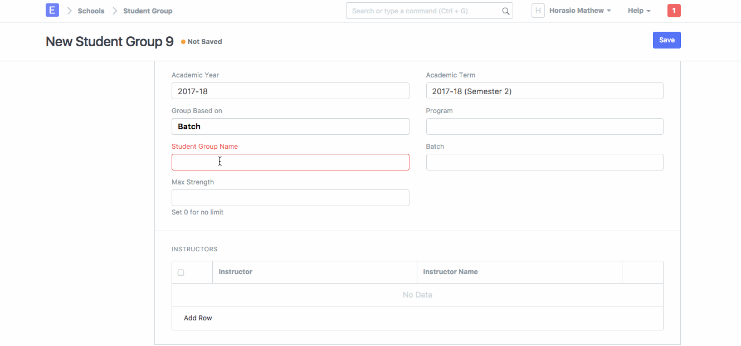Expand the Help dropdown menu

tap(638, 11)
